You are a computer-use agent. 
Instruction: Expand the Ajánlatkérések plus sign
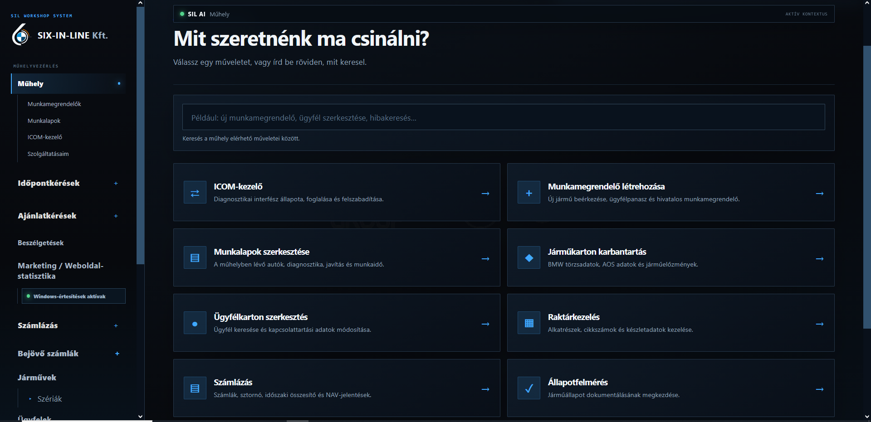coord(116,216)
